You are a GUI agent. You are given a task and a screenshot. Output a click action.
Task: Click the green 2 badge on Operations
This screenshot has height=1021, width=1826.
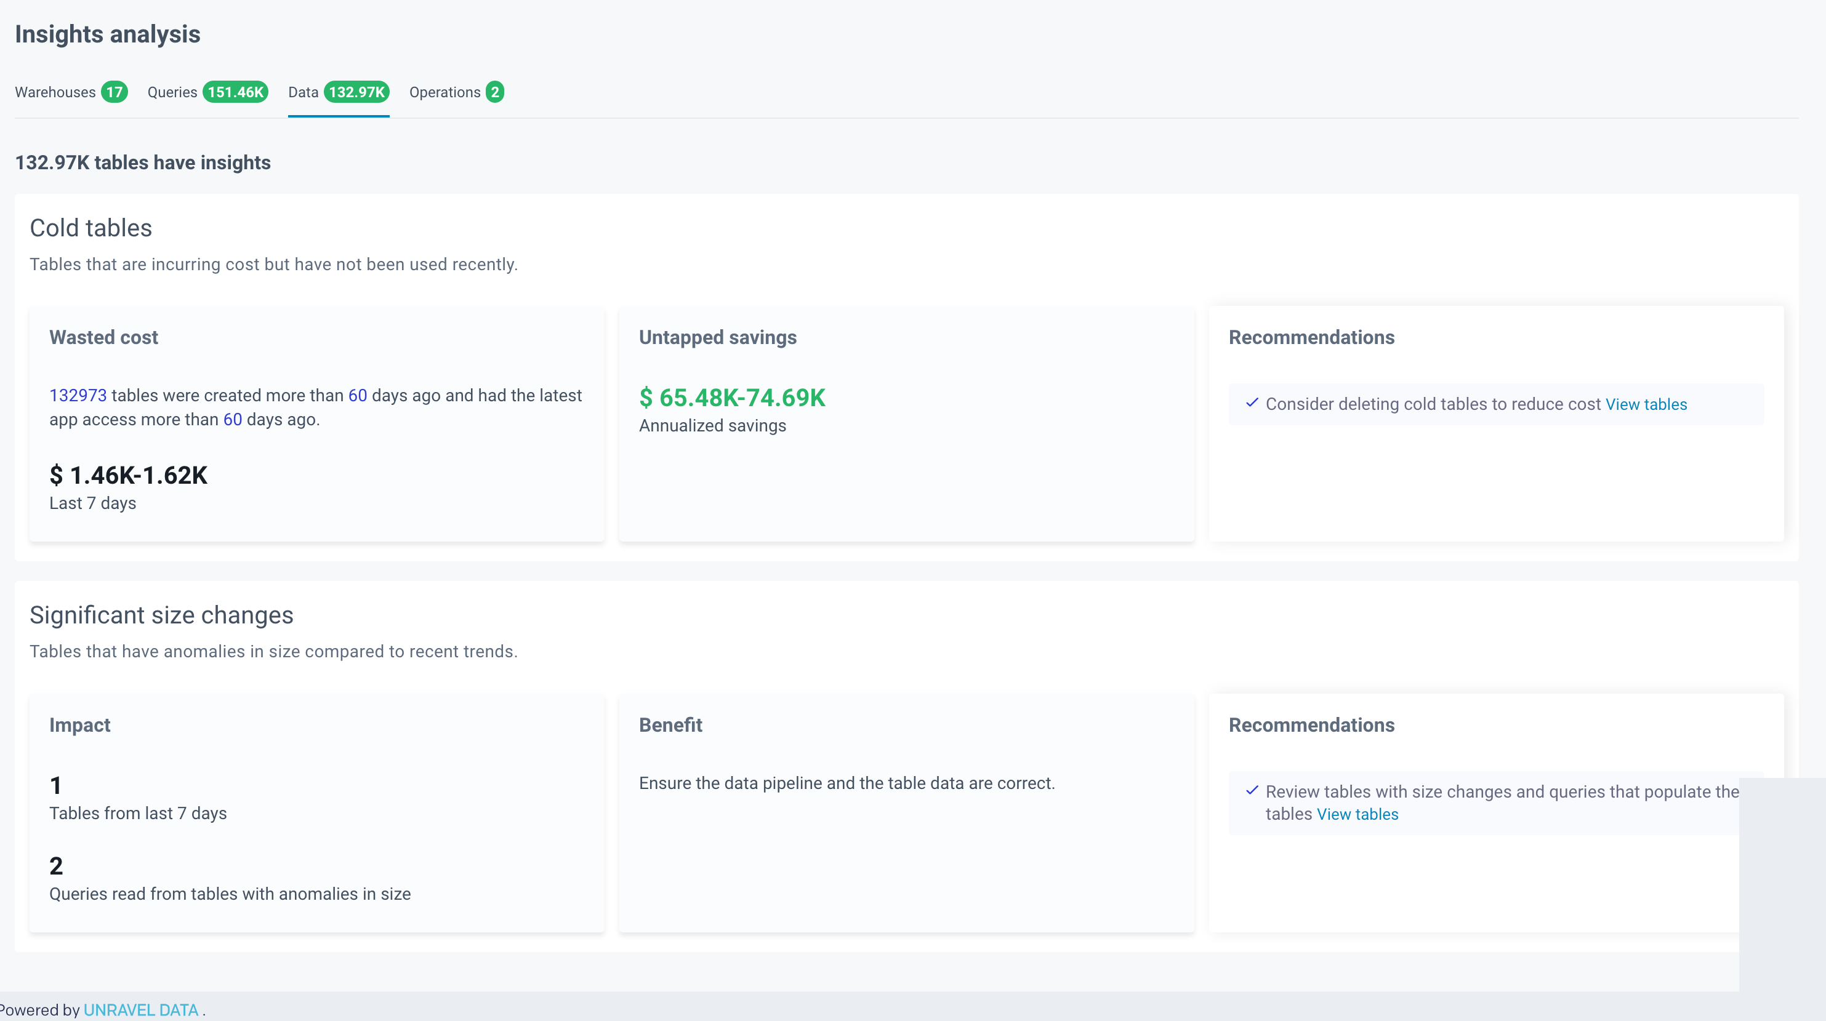[495, 92]
